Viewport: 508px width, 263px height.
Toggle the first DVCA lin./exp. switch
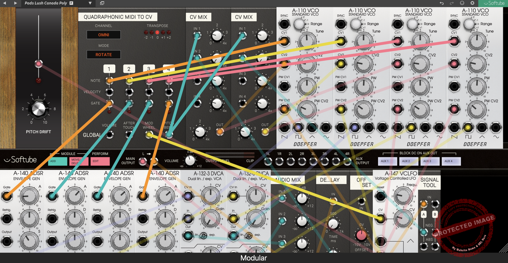click(x=203, y=235)
